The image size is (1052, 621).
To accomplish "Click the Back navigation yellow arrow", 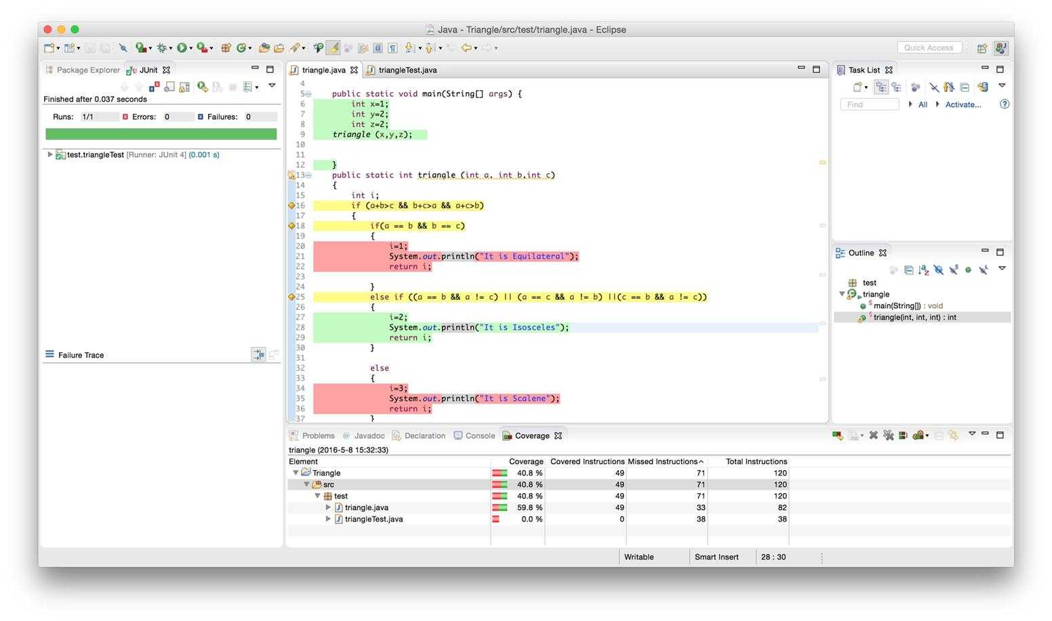I will pyautogui.click(x=466, y=47).
